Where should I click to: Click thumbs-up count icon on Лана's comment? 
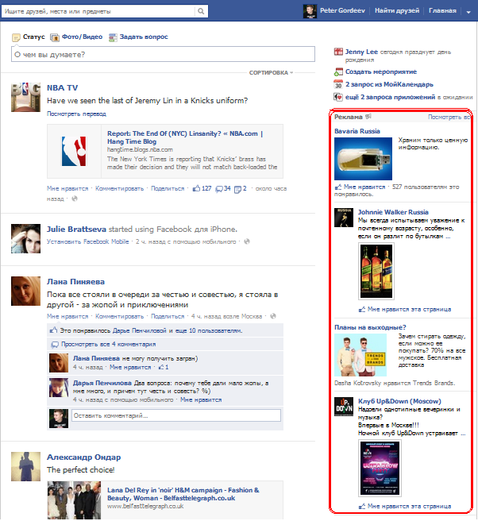[161, 367]
